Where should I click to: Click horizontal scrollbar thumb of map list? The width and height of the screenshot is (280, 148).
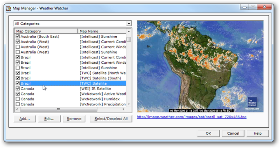point(59,109)
